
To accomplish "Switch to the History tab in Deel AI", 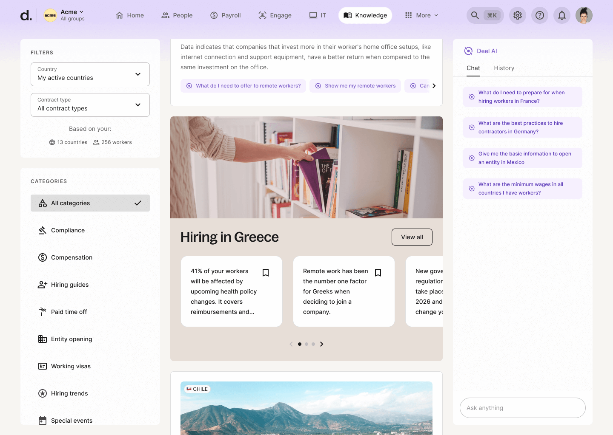I will tap(504, 68).
